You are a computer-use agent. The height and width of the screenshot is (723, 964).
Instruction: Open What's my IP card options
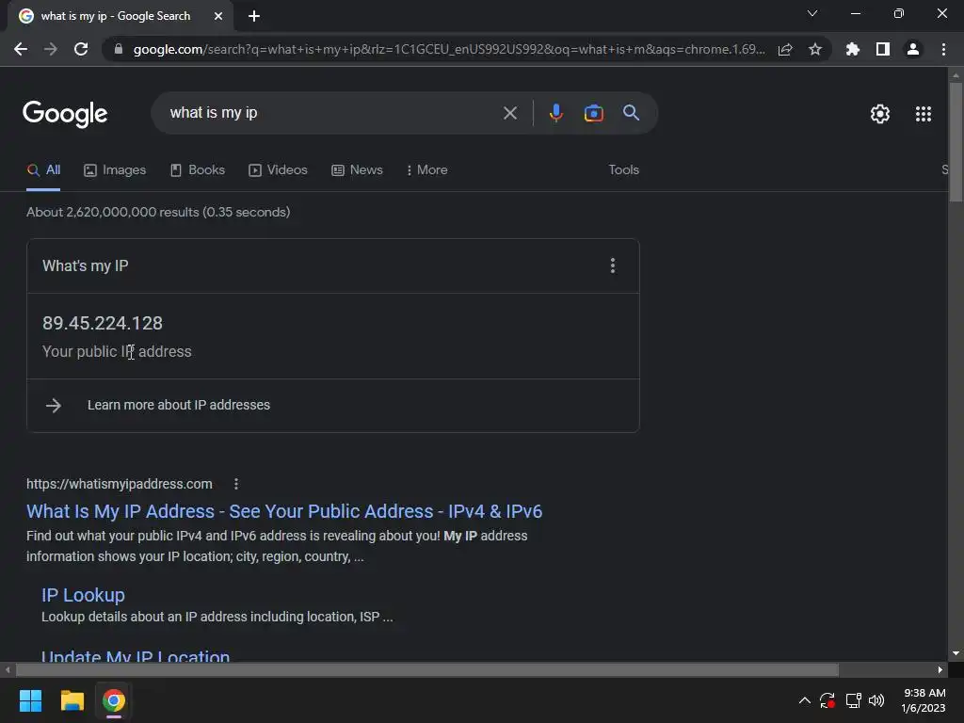612,265
